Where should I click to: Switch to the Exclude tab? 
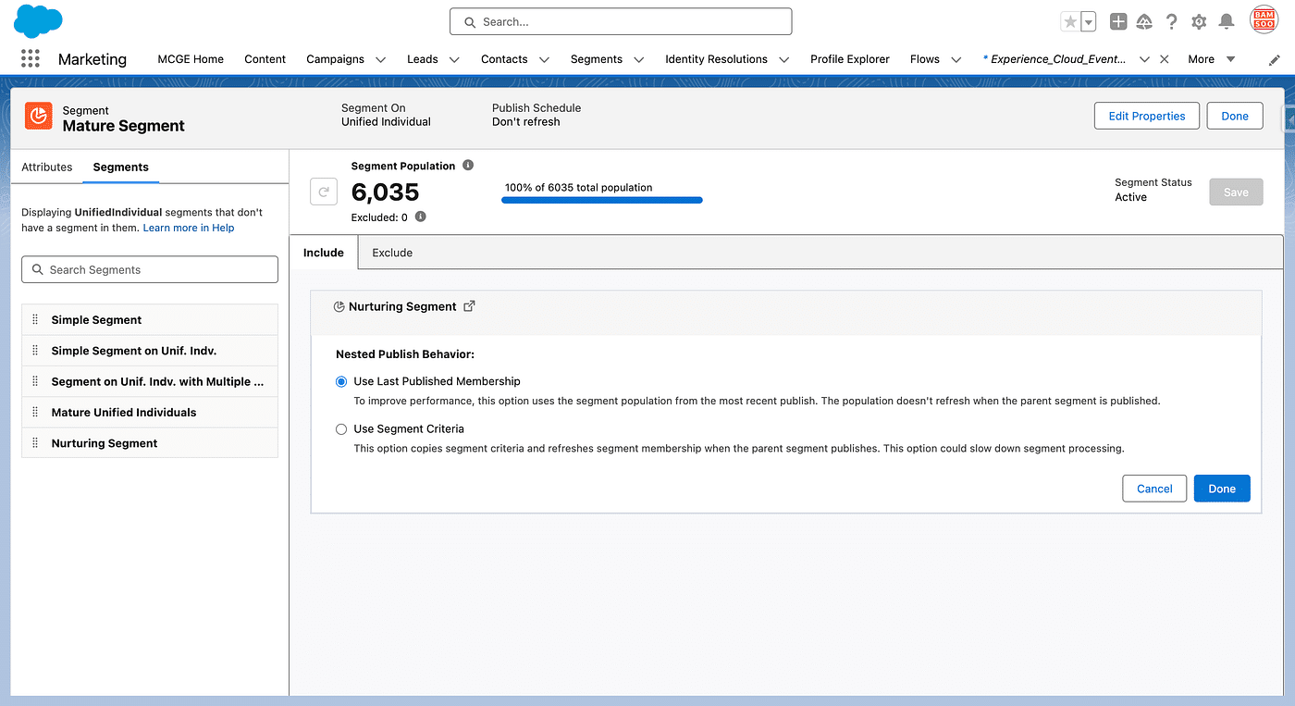pos(392,253)
